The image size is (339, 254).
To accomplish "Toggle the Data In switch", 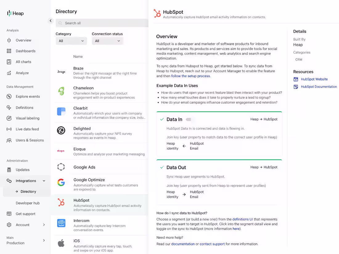I will tap(189, 119).
